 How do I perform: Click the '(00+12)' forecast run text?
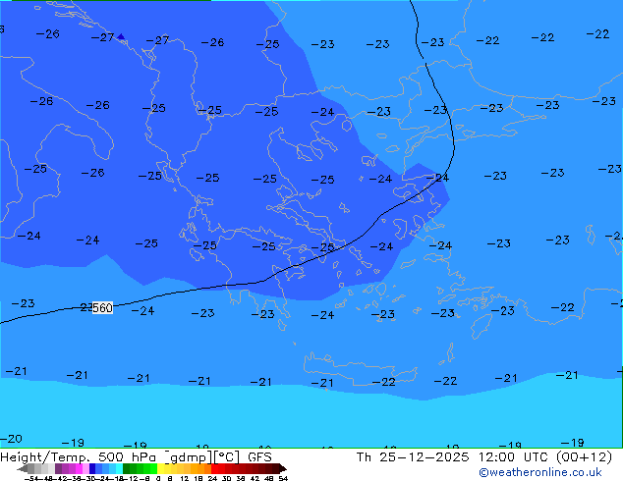584,457
